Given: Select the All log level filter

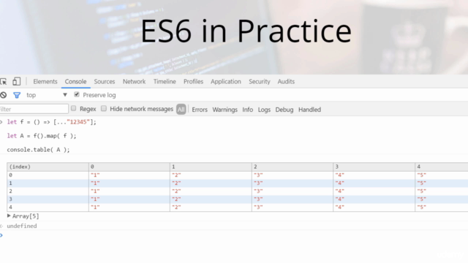Looking at the screenshot, I should (x=181, y=110).
